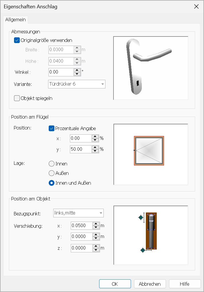Decrease Position y percent with down arrow
The image size is (204, 292).
coord(95,151)
